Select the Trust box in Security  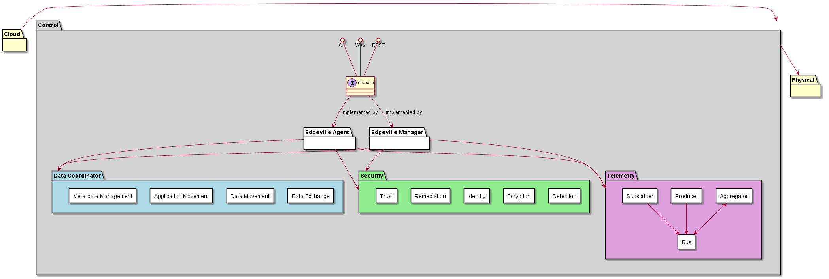387,196
